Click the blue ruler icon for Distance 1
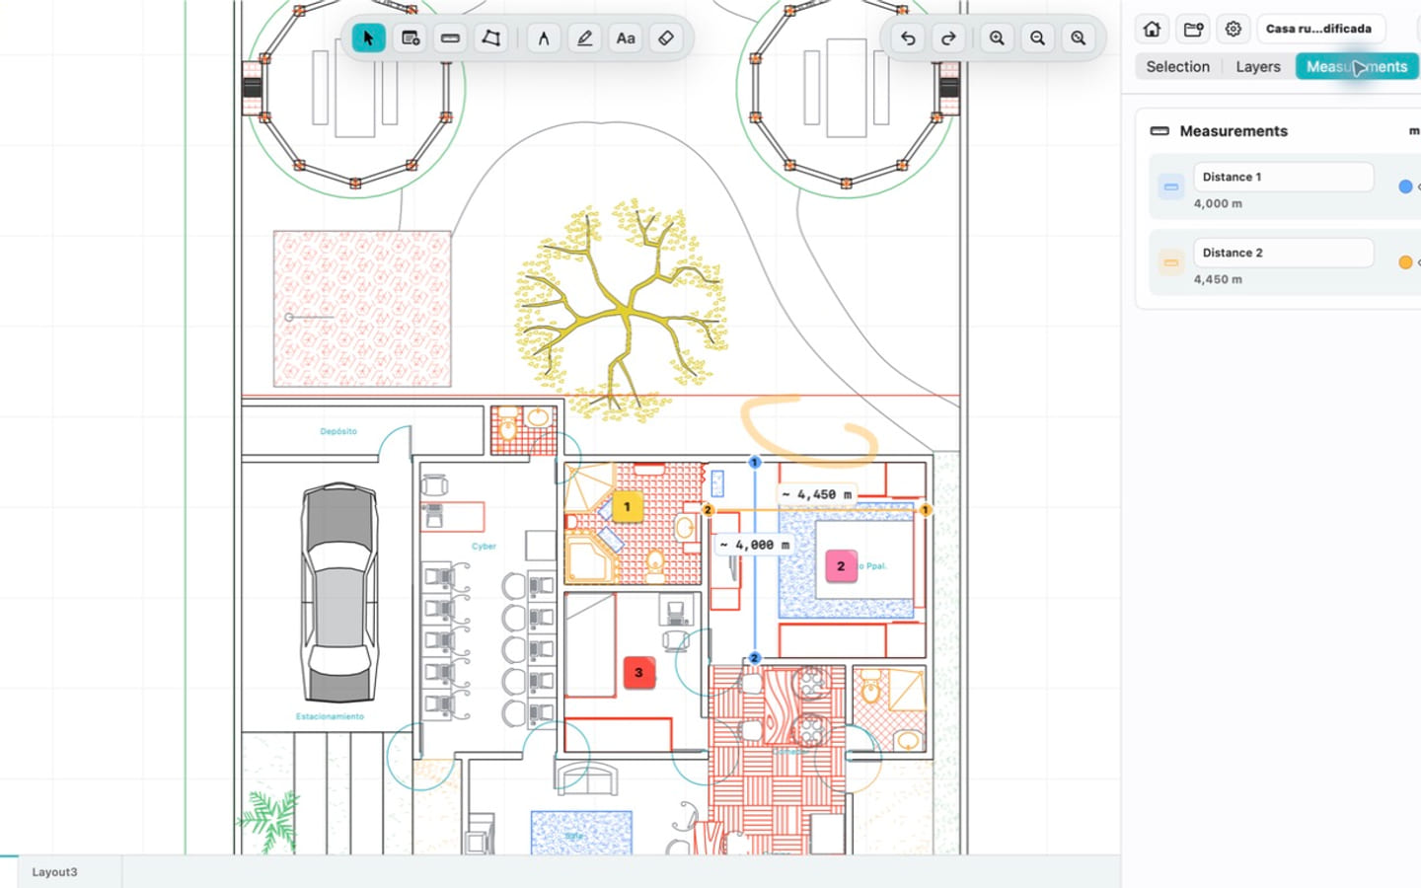The image size is (1421, 888). point(1171,186)
